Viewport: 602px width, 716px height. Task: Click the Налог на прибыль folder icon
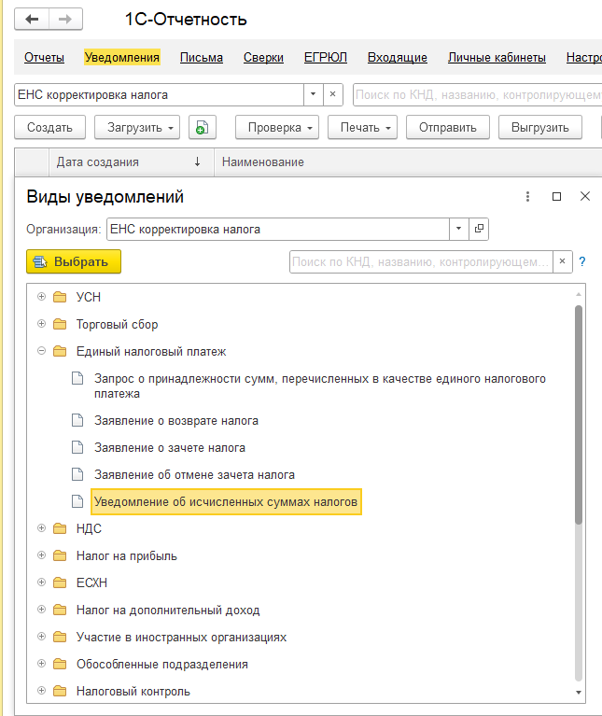(x=60, y=555)
